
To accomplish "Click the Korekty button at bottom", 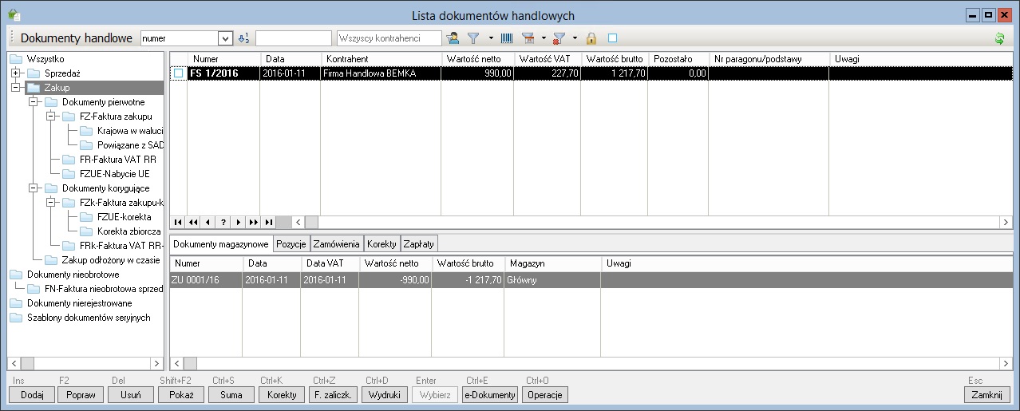I will tap(282, 394).
